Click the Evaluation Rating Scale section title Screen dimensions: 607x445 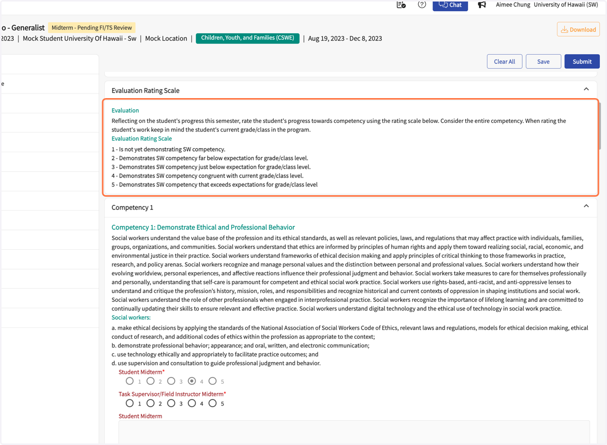pos(146,91)
